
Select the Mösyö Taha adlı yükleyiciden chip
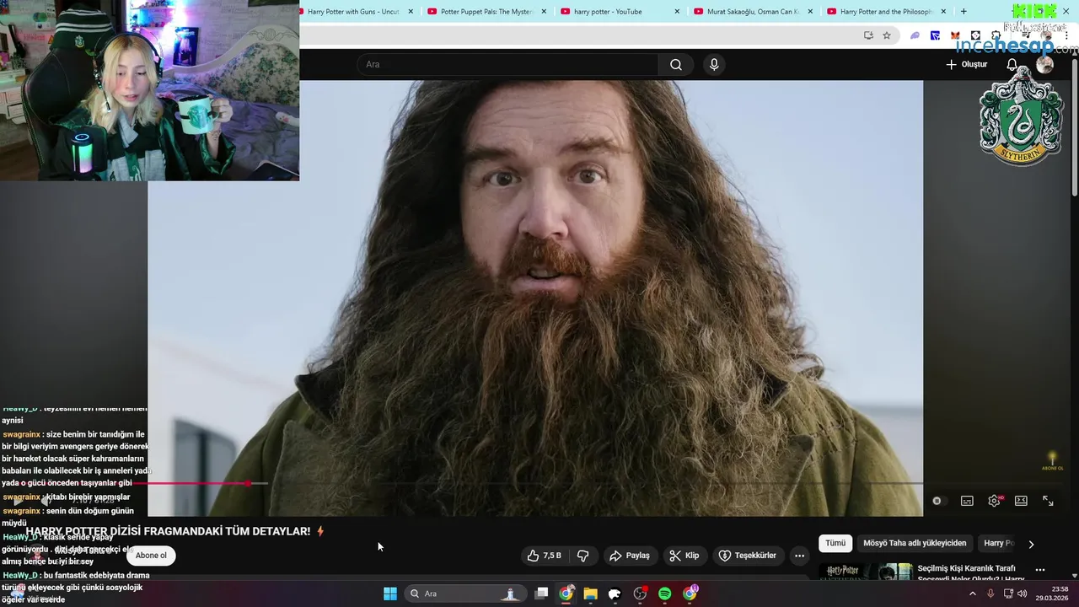click(x=915, y=544)
